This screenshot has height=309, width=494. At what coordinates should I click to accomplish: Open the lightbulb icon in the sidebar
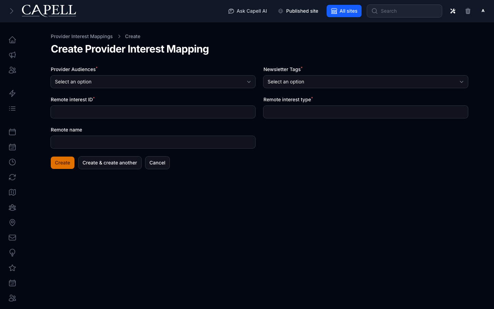point(12,253)
